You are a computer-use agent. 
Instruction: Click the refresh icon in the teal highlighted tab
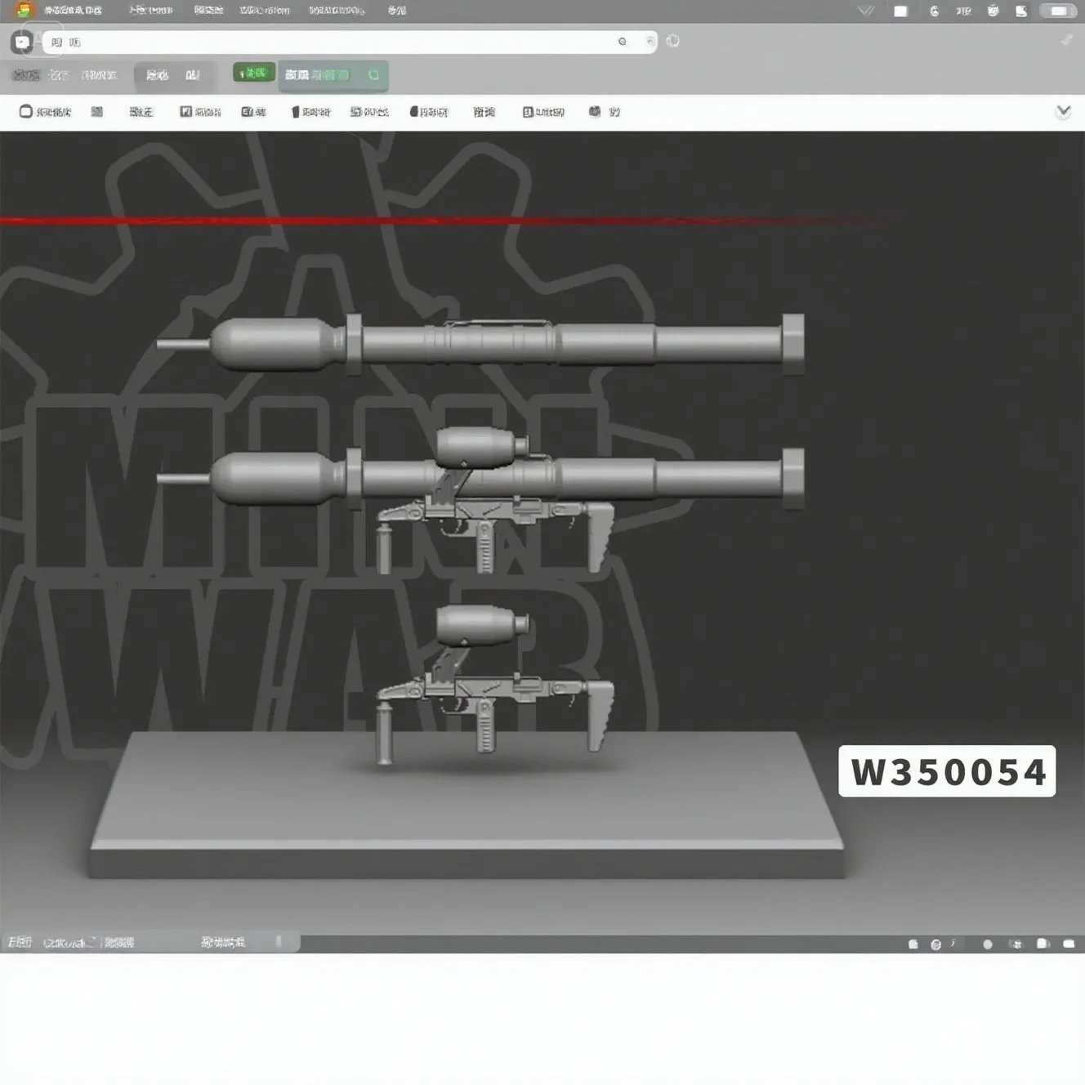[373, 75]
